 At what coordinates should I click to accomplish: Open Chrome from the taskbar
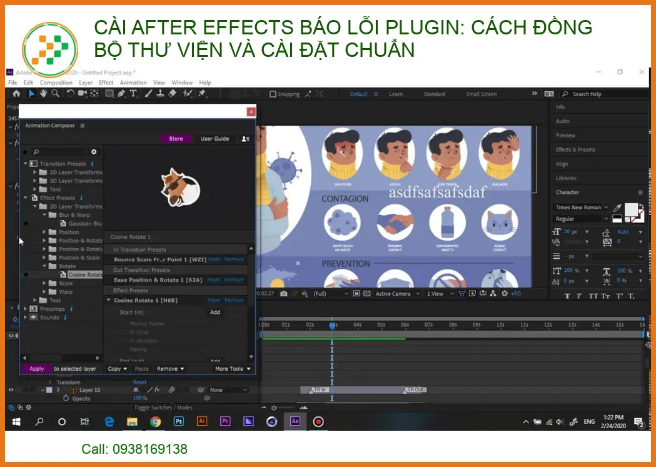[155, 421]
